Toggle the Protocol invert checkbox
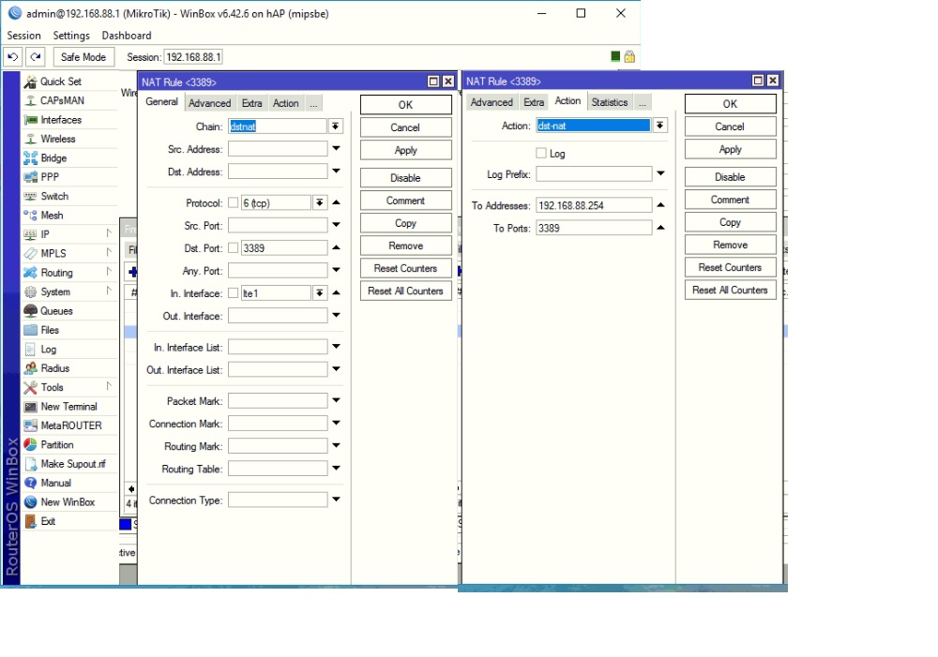This screenshot has width=938, height=657. [x=234, y=202]
